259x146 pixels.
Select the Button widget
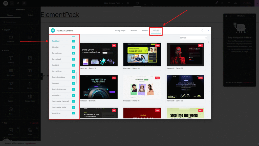[11, 85]
